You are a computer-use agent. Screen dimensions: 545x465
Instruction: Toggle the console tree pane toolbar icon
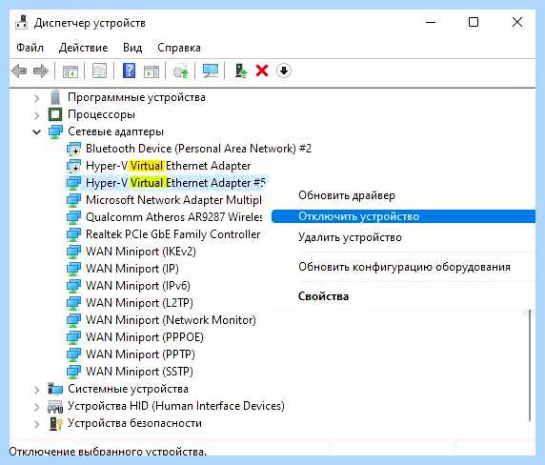71,71
